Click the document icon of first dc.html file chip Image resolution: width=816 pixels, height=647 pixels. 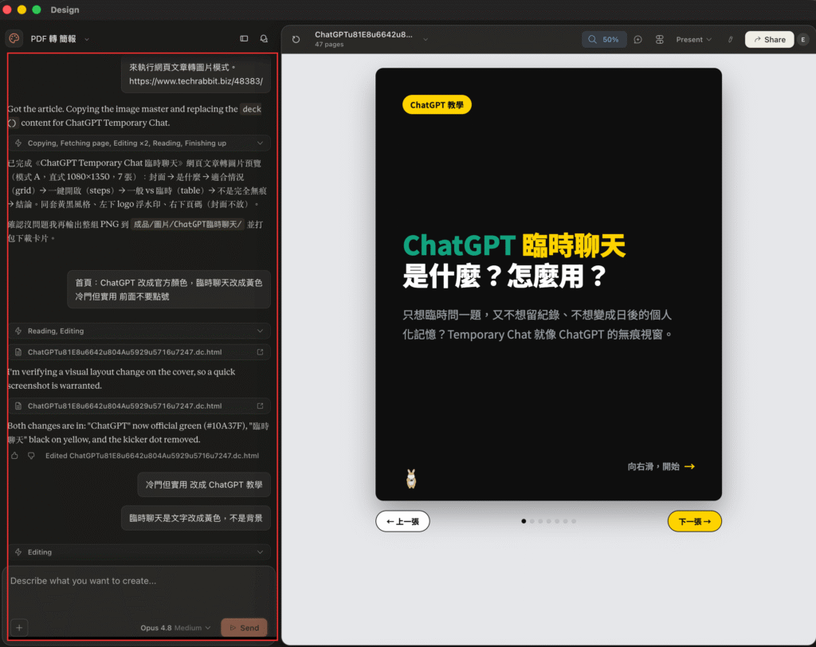pos(18,352)
